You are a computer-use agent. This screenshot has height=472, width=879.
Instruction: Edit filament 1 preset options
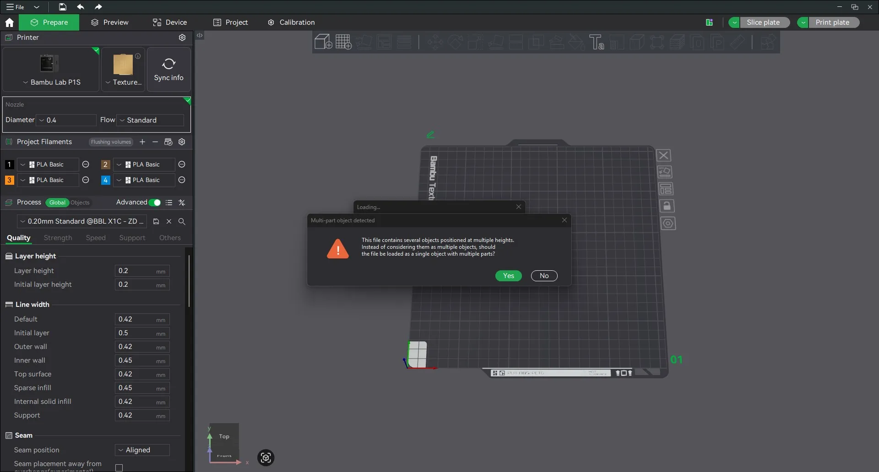pos(86,165)
